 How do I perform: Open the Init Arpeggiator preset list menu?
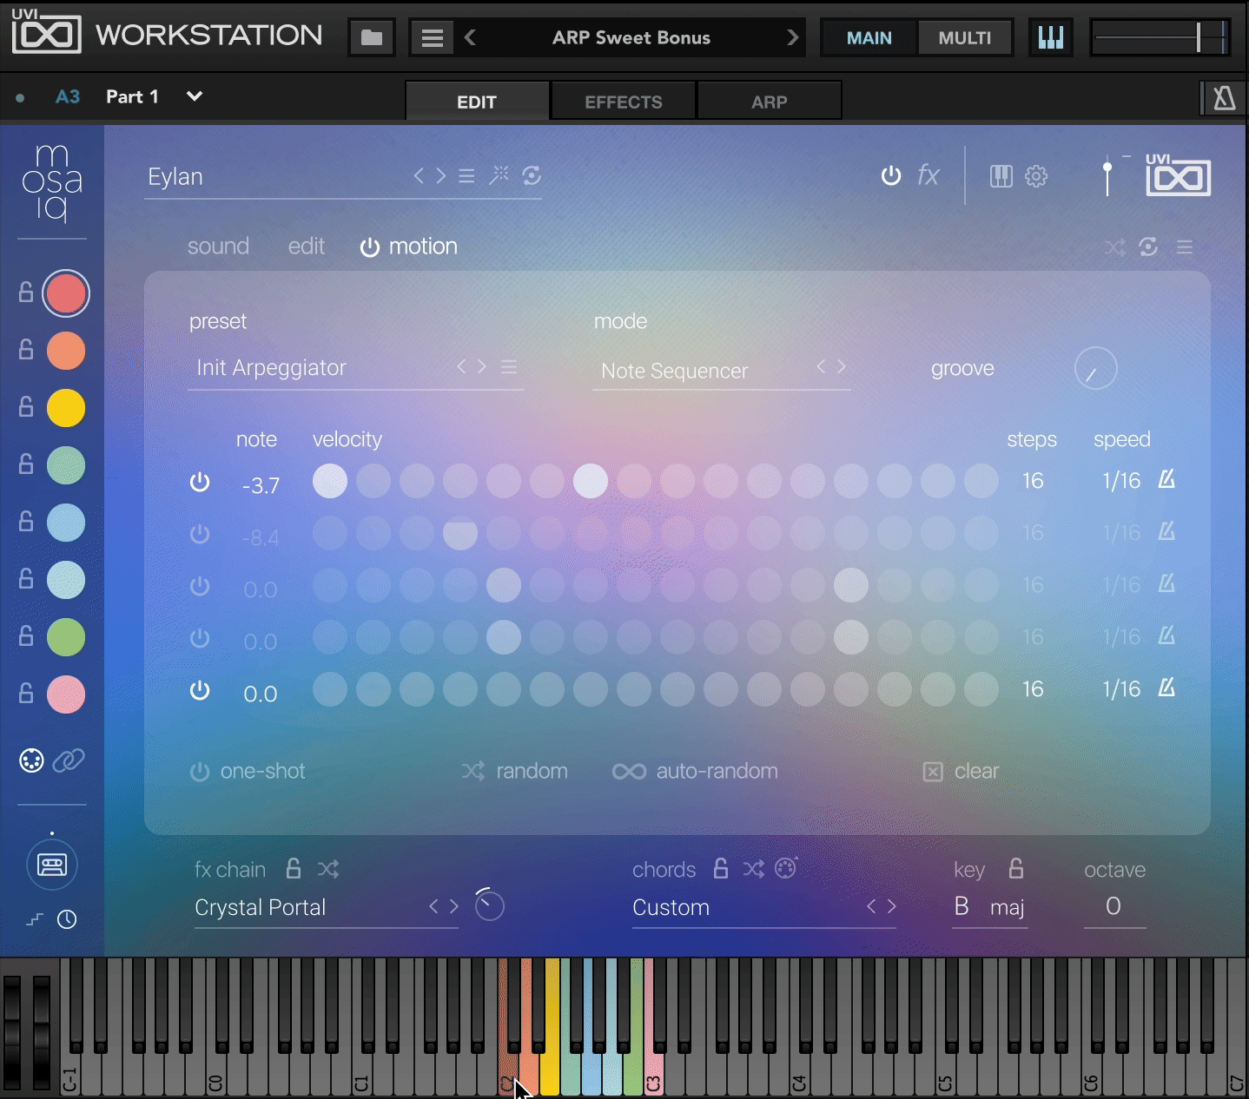(509, 367)
